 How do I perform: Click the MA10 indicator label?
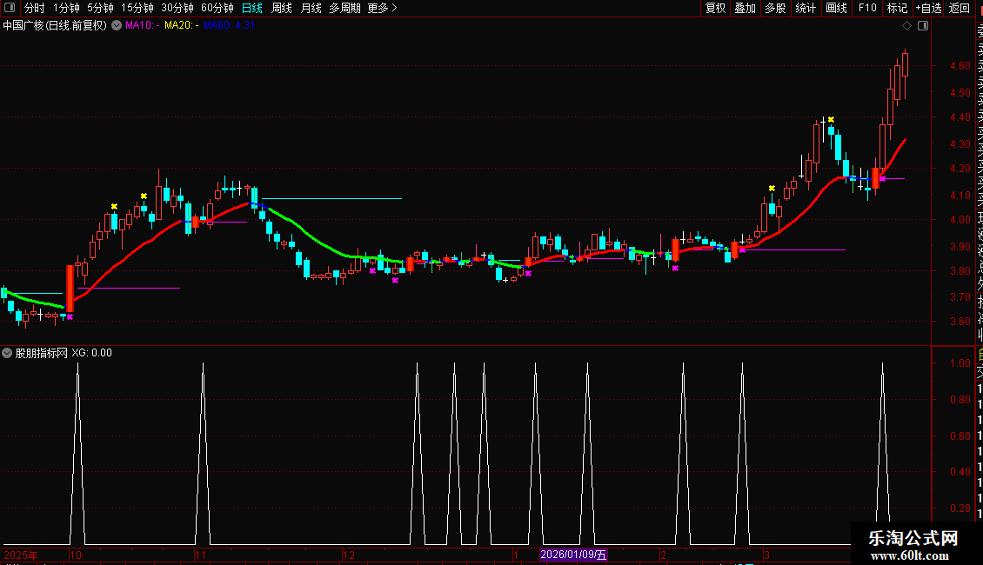[143, 26]
